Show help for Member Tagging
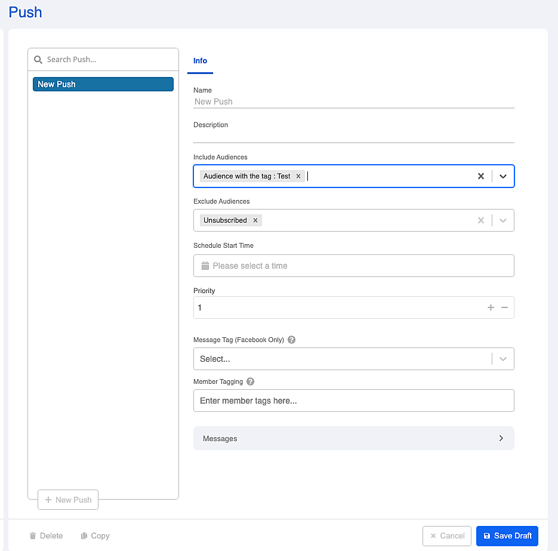This screenshot has width=558, height=551. pos(251,381)
